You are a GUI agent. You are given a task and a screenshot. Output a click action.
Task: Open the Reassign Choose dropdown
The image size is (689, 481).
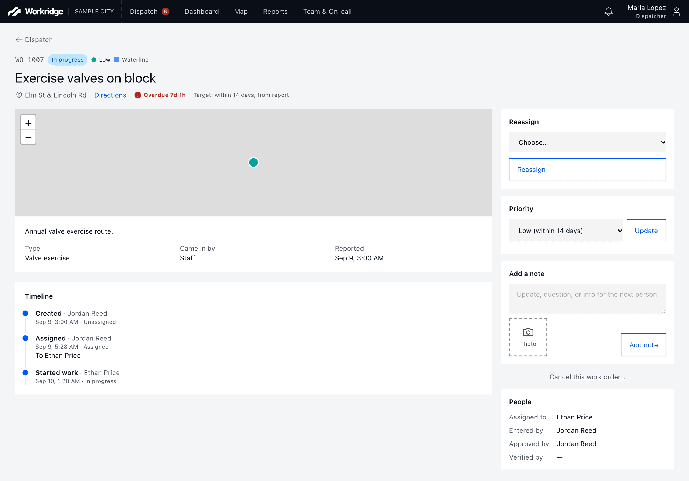tap(587, 142)
